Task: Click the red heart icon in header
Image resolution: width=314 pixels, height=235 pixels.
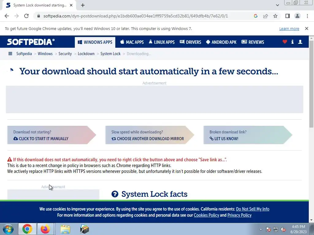Action: (285, 42)
